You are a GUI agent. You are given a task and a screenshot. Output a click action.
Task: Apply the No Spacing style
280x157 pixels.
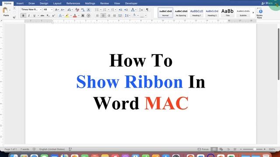pos(181,13)
